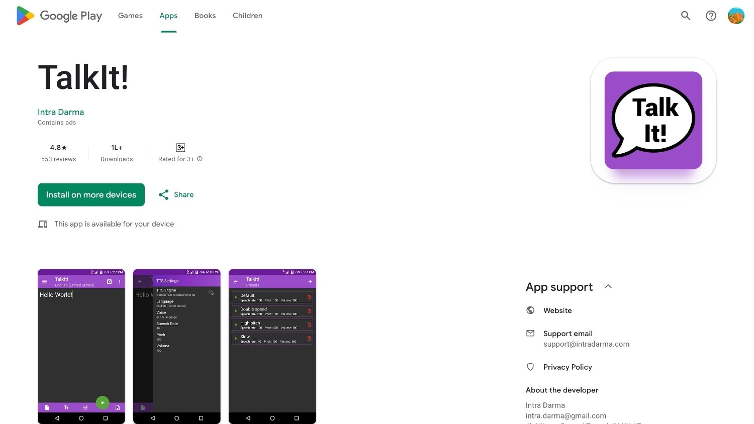Click the share icon
This screenshot has height=424, width=754.
(x=163, y=195)
